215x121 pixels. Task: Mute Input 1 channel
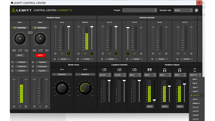(20, 55)
